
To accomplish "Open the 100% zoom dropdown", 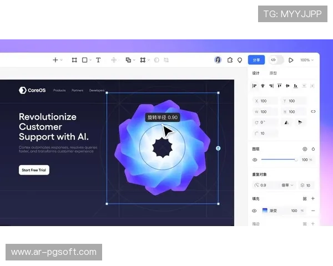I will pyautogui.click(x=305, y=60).
